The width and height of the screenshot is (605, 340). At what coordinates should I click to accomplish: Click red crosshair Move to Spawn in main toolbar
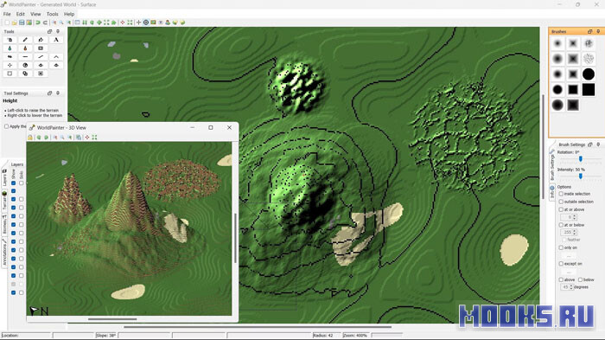(x=123, y=22)
